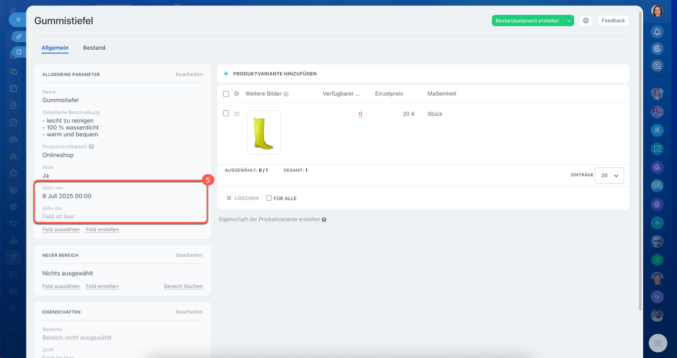Check the Gummistiefel variant row checkbox
This screenshot has width=677, height=358.
(x=226, y=114)
